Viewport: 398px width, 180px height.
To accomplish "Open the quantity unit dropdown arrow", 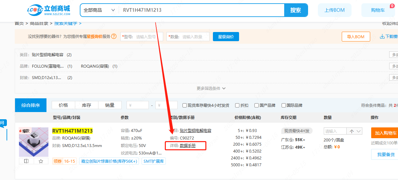I will coord(358,131).
